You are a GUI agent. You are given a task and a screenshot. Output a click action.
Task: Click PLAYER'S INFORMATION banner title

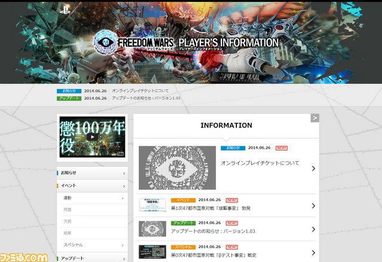pos(229,42)
